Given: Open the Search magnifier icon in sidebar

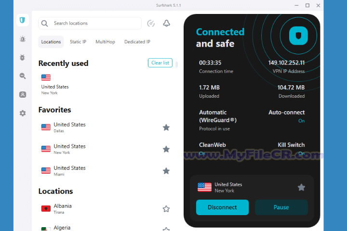Looking at the screenshot, I should click(23, 76).
